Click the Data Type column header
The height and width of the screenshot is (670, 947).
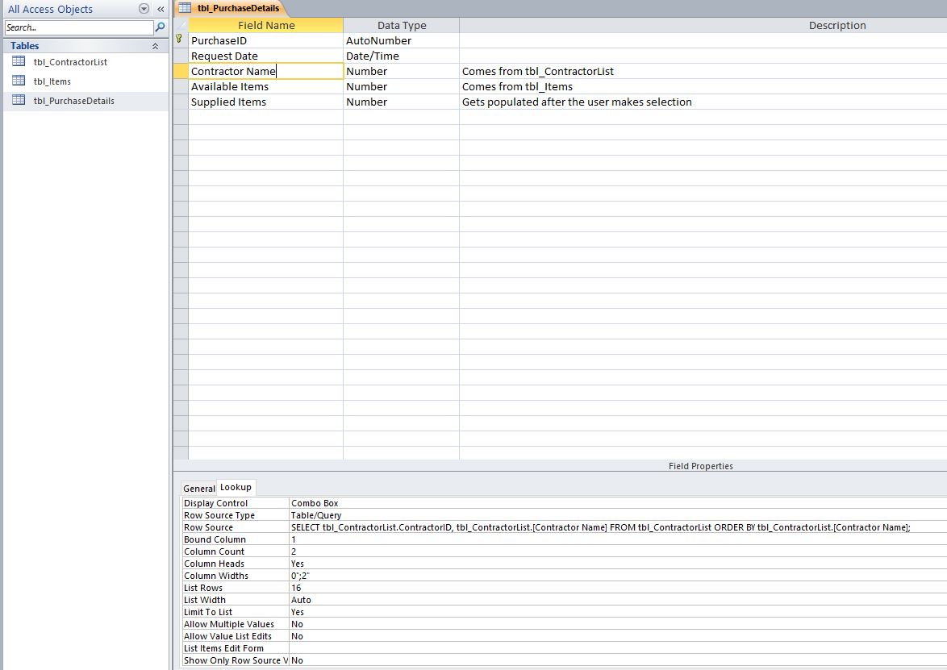point(402,25)
